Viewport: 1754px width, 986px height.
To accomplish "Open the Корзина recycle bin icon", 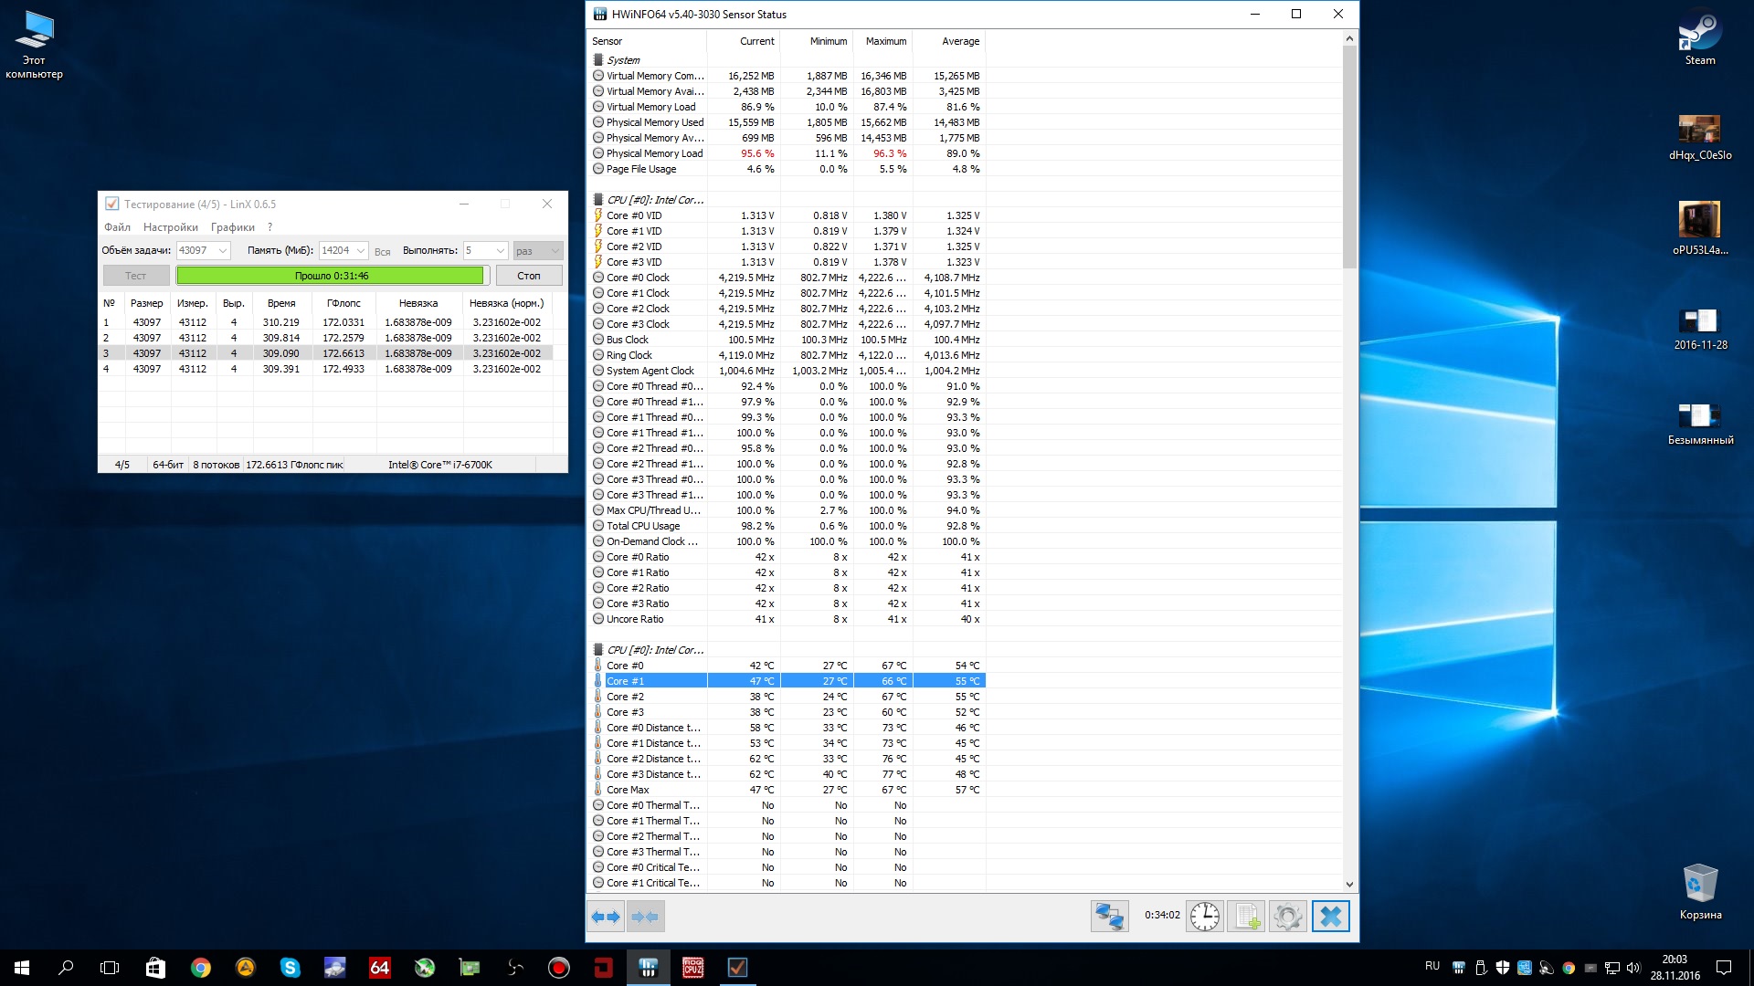I will [1699, 891].
